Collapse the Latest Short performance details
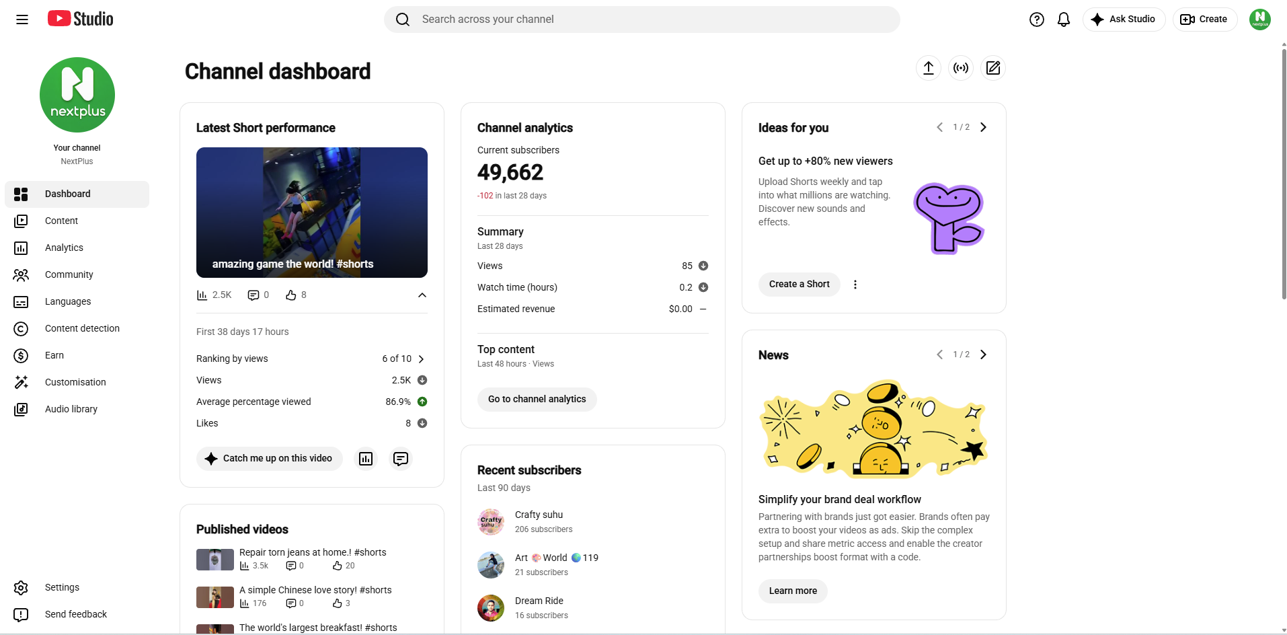1287x635 pixels. tap(422, 295)
